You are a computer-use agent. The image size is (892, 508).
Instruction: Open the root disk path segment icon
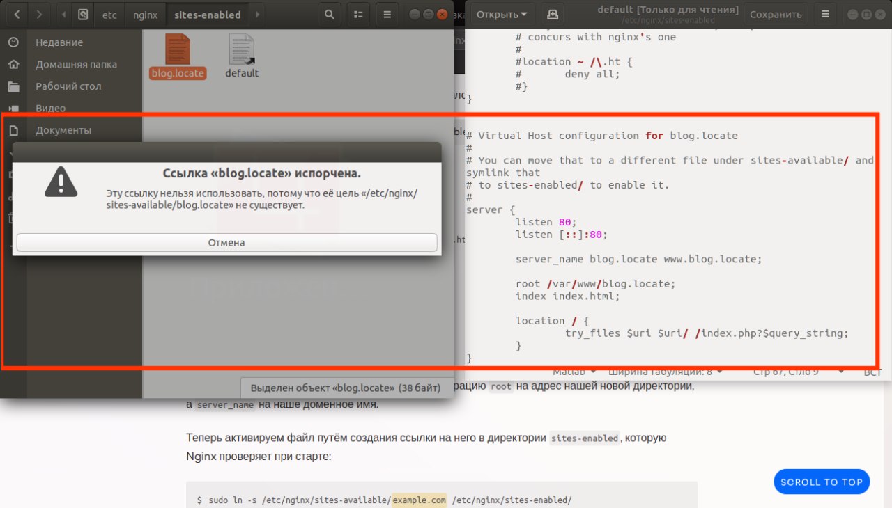pos(83,14)
